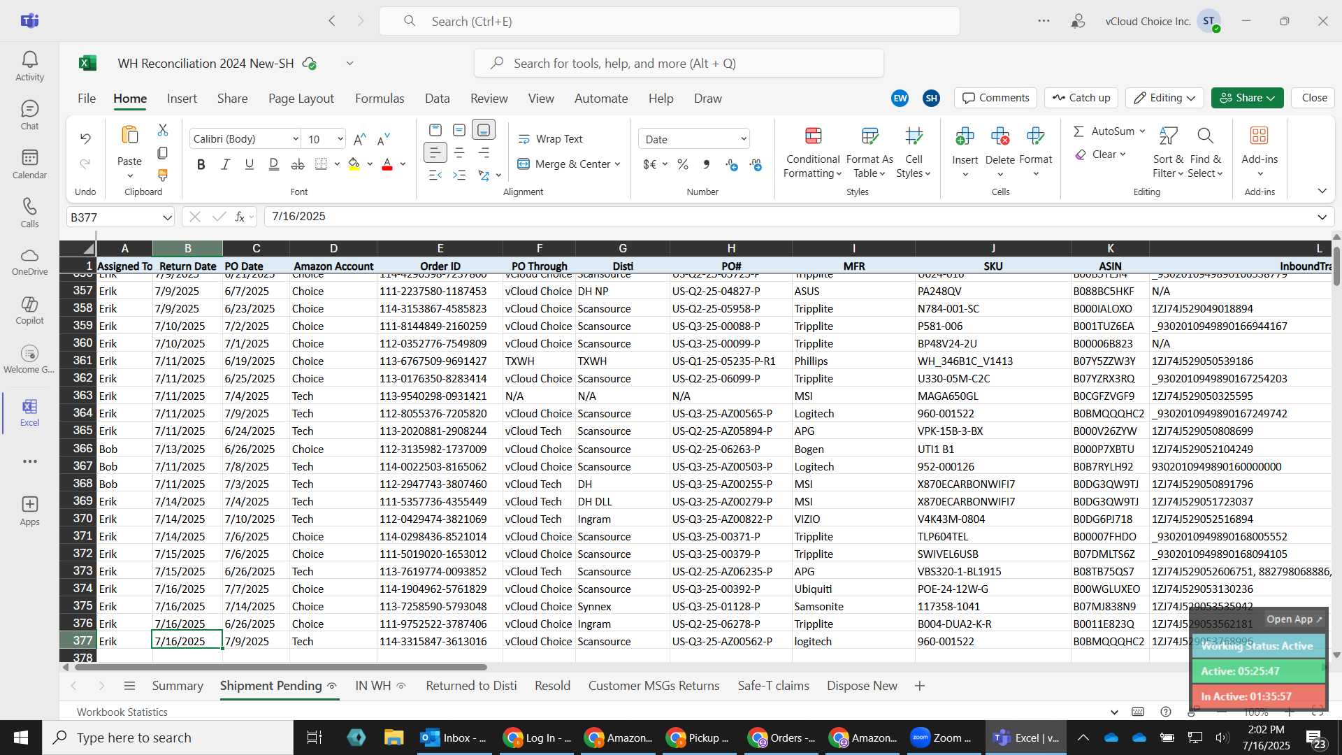Click the horizontal scrollbar thumb
Viewport: 1342px width, 755px height.
(x=281, y=668)
